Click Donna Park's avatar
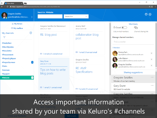Screen dimensions: 157x118 (115, 53)
